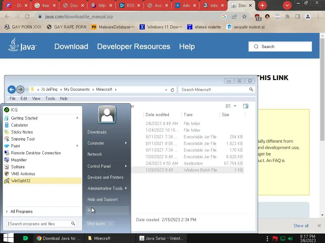The height and width of the screenshot is (243, 325).
Task: Click Search programs and files box
Action: coord(42,224)
